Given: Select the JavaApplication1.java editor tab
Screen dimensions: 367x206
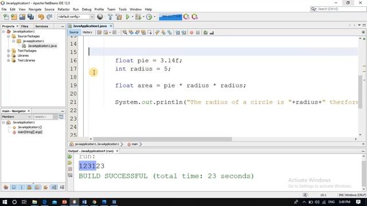Looking at the screenshot, I should click(89, 26).
